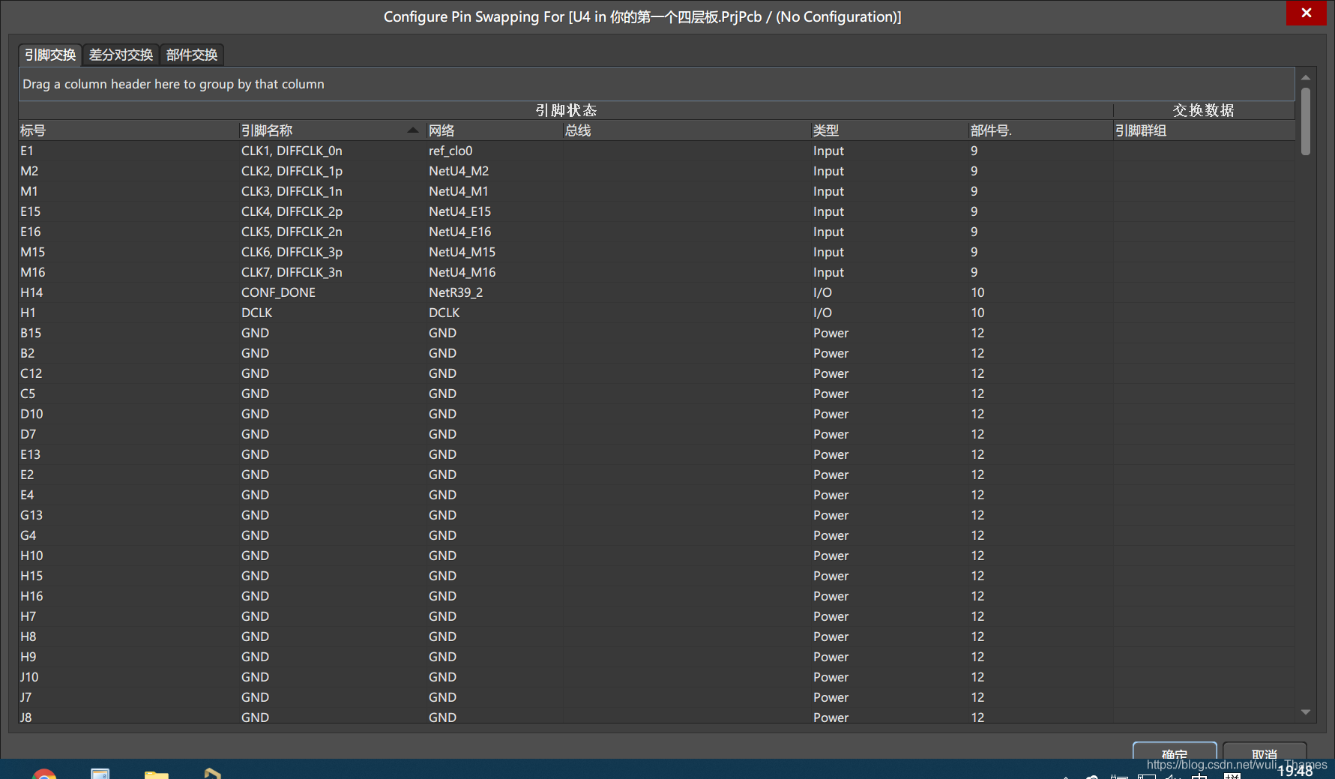Select the row with designator H7
Image resolution: width=1335 pixels, height=779 pixels.
pos(657,616)
